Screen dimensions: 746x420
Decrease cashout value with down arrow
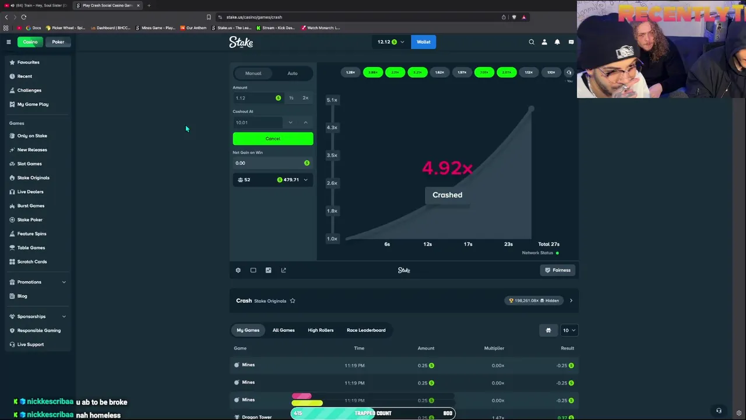pyautogui.click(x=290, y=123)
